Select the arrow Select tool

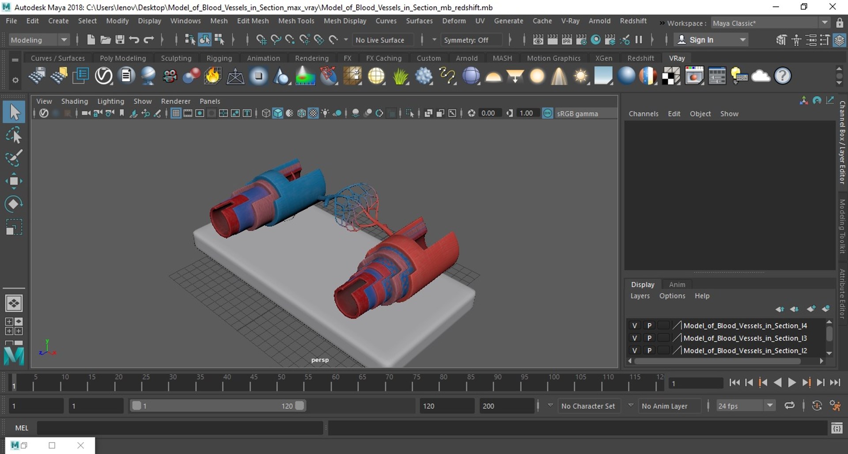[14, 112]
